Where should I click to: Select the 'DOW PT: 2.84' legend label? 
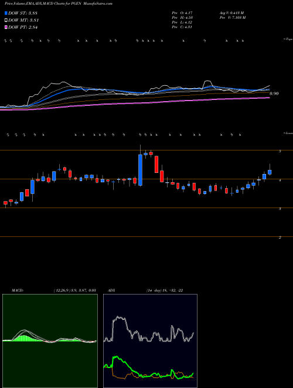(x=23, y=27)
